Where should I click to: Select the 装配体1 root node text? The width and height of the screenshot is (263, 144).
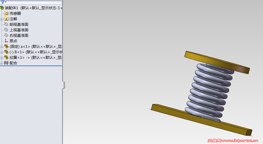[x=34, y=8]
